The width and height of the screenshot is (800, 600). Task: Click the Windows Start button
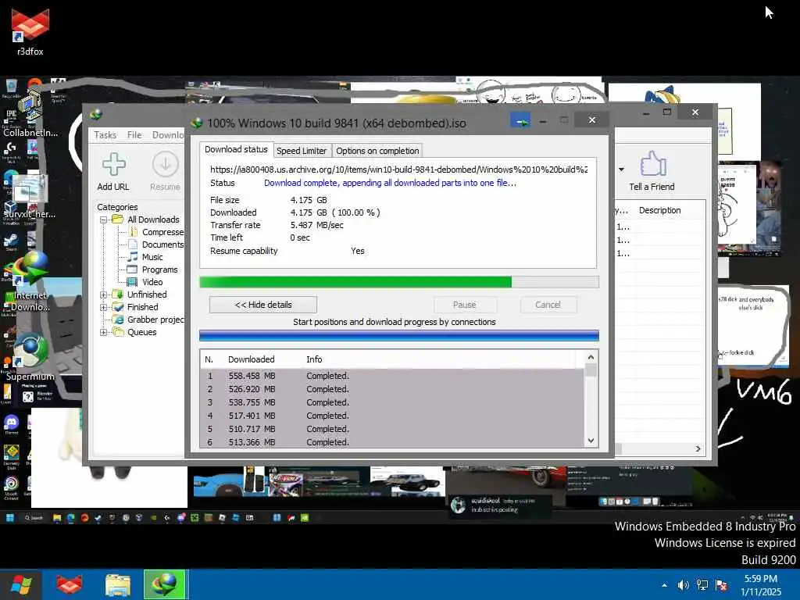click(21, 584)
